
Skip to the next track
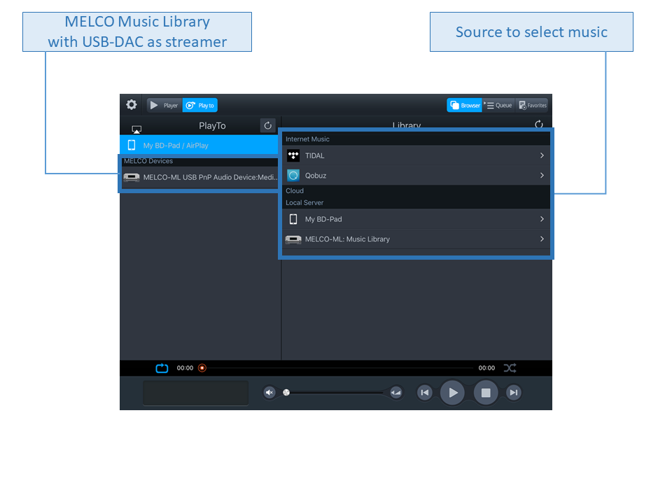click(x=513, y=393)
